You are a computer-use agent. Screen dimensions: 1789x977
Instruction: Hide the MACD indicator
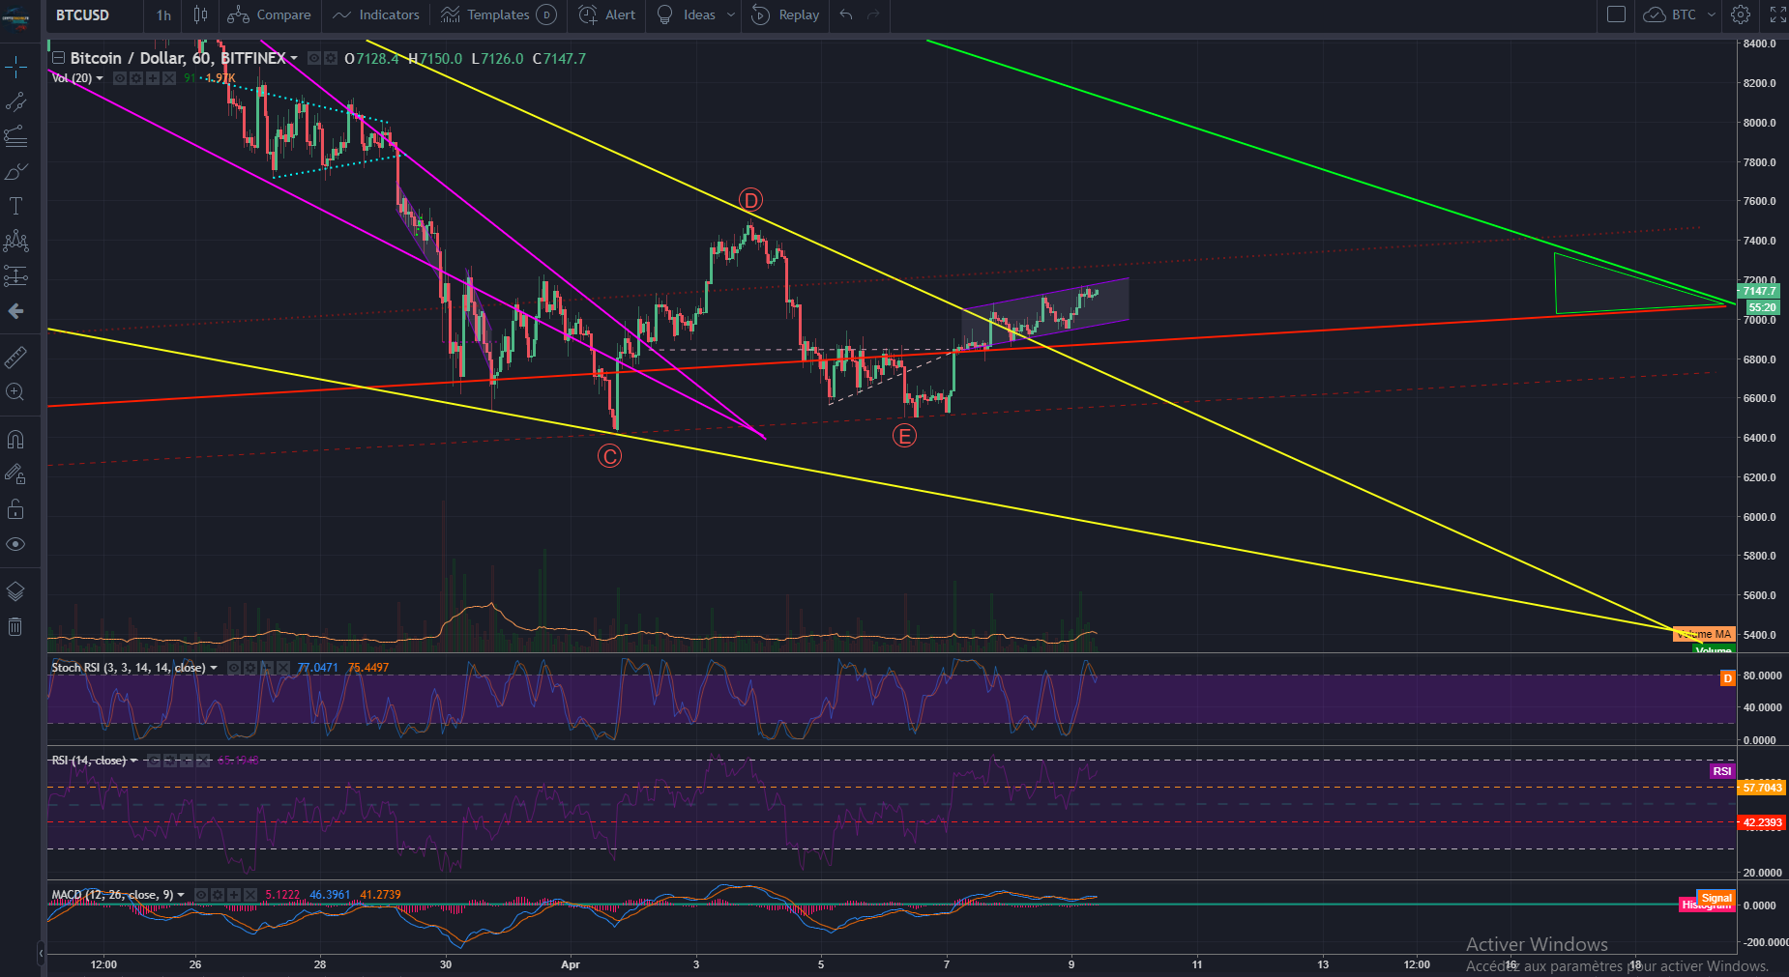click(201, 895)
